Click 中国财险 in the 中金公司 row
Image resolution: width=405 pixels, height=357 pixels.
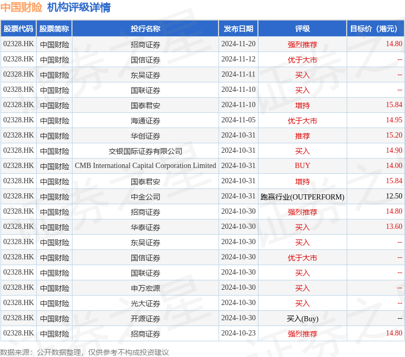tap(55, 197)
